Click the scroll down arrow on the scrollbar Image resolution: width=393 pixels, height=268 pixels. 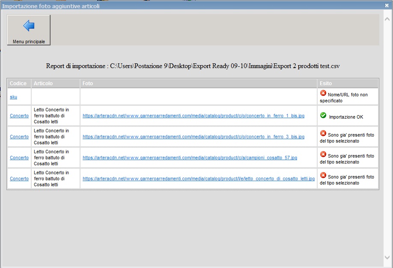(x=387, y=257)
